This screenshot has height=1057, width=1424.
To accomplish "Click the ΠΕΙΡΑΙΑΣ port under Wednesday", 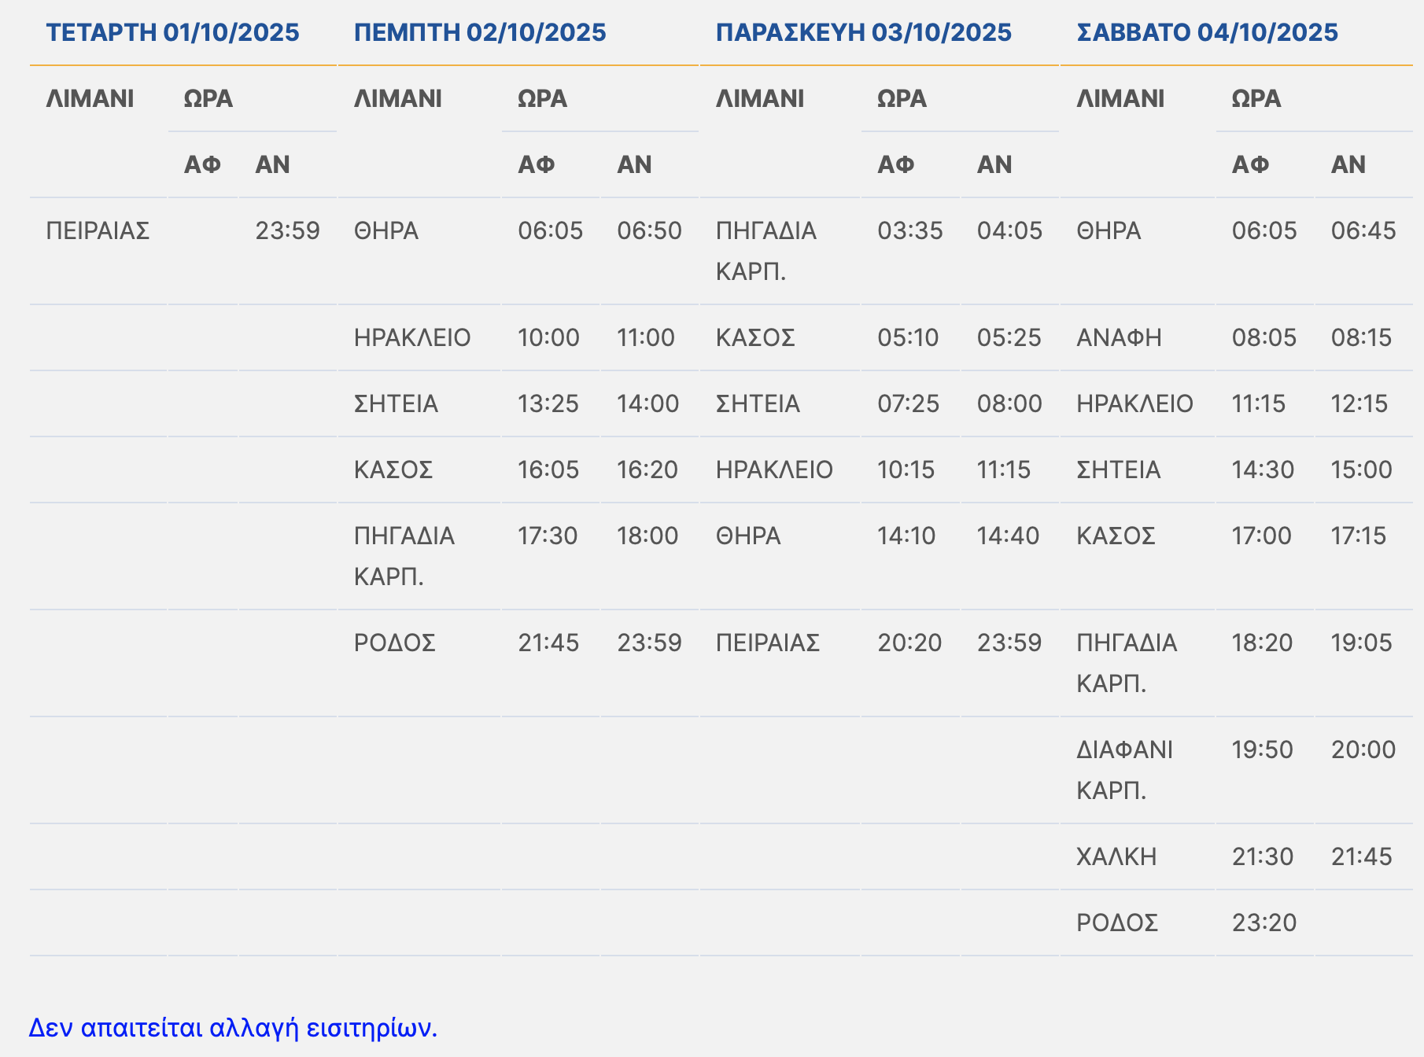I will coord(98,230).
